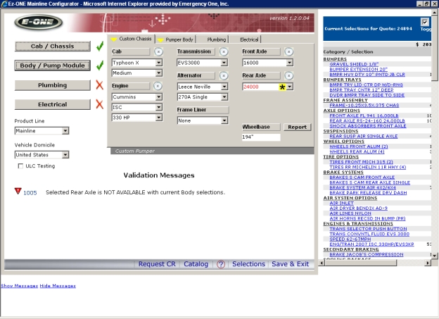Clear the Rear Axle selection with its round icon
This screenshot has width=439, height=319.
[x=289, y=75]
